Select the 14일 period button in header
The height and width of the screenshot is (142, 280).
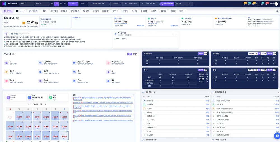tap(56, 4)
